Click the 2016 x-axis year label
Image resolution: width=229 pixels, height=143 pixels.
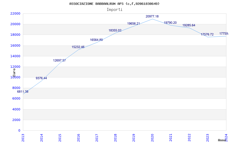[78, 138]
